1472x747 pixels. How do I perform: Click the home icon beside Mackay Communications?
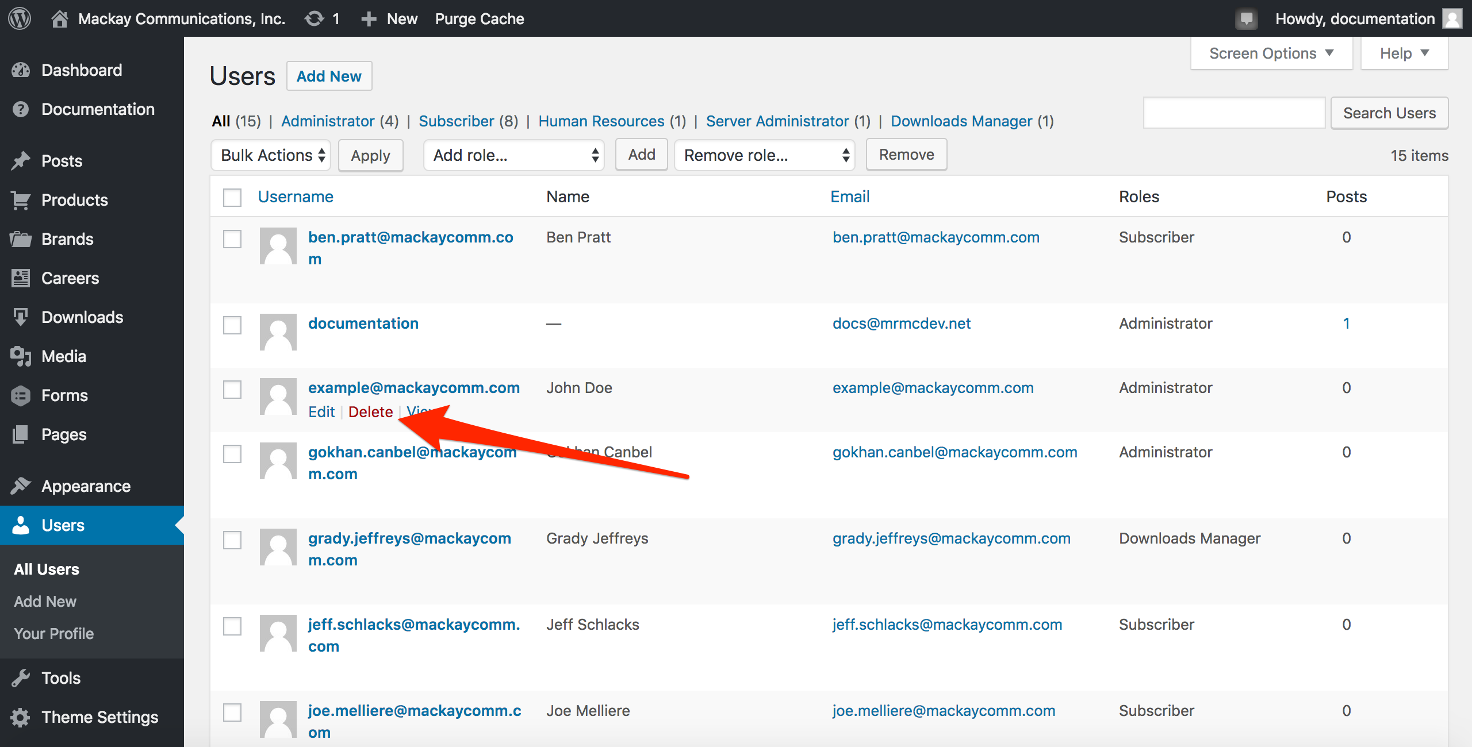tap(59, 18)
